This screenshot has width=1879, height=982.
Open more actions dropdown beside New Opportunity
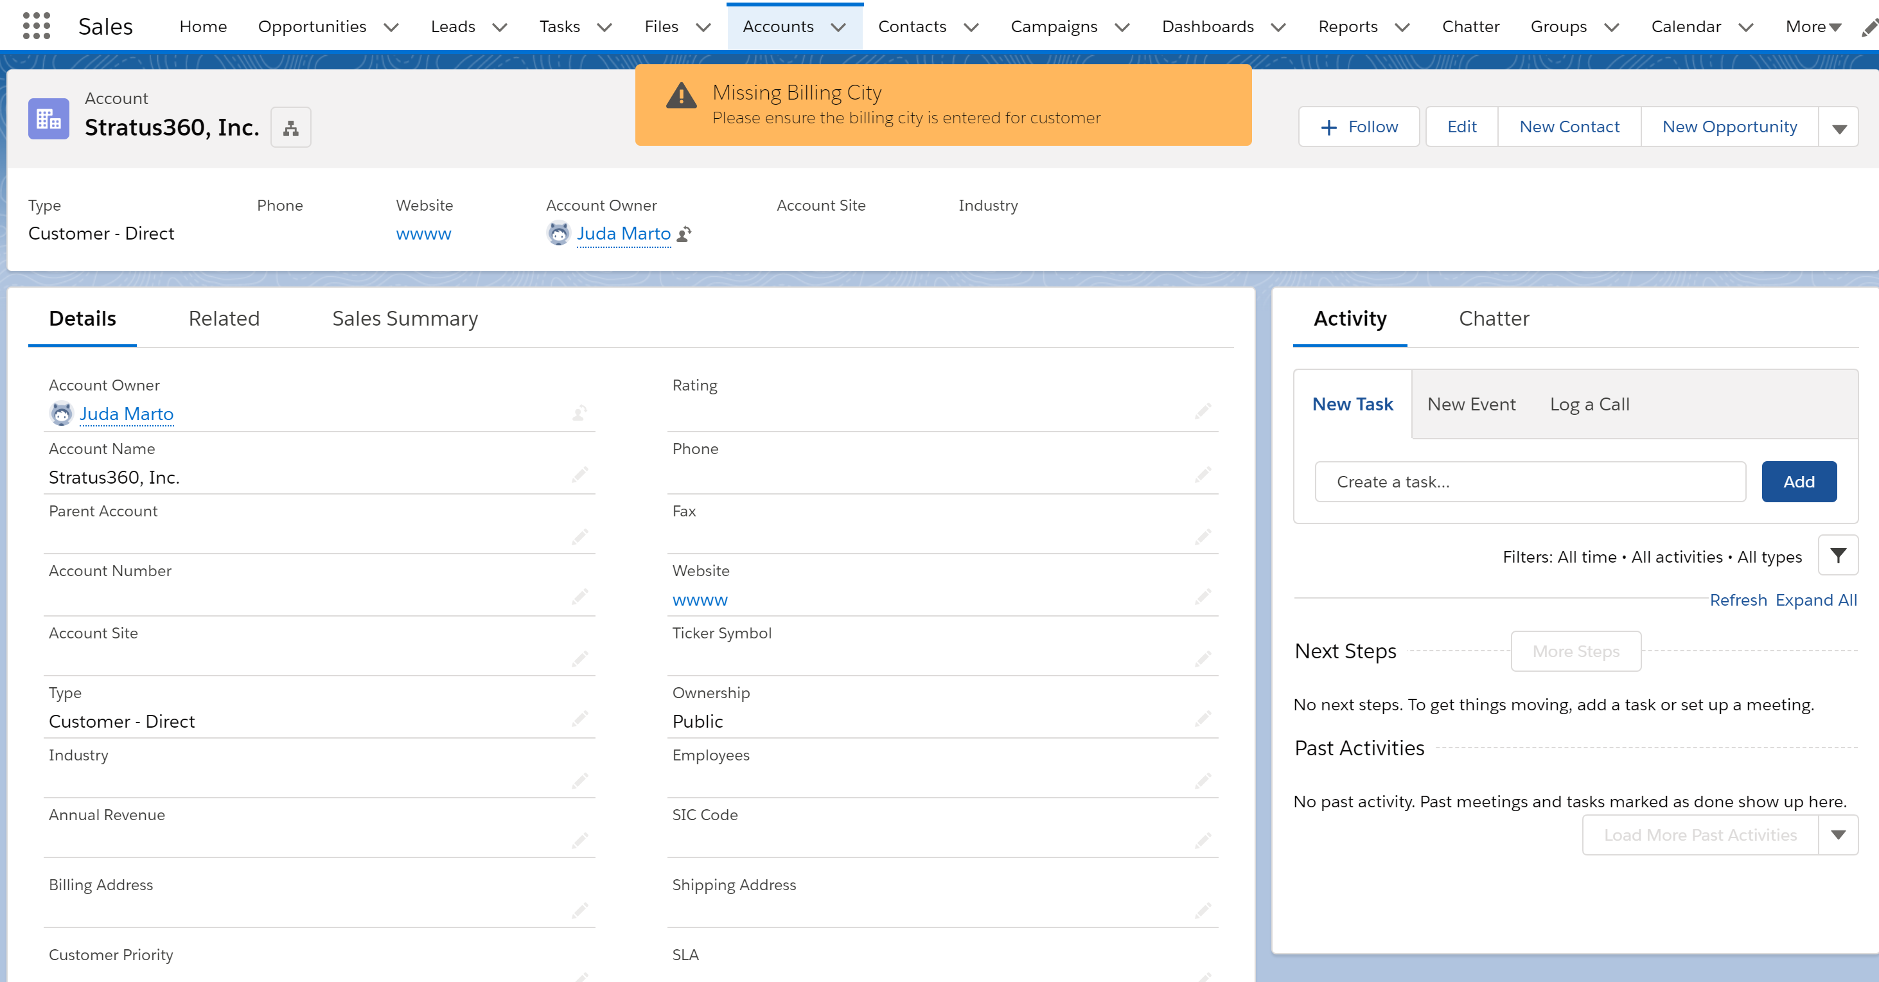click(x=1839, y=128)
